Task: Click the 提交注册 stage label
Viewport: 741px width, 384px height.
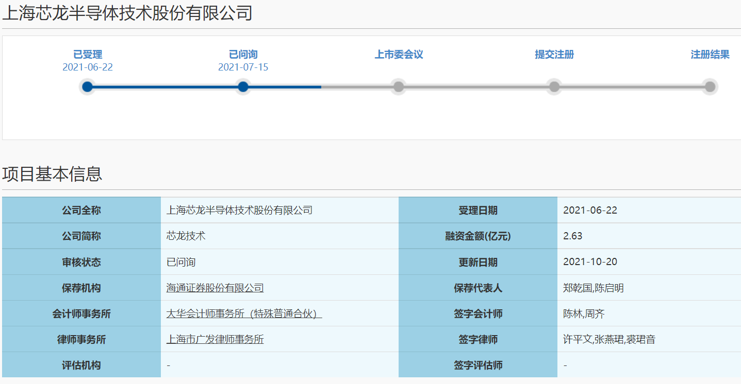Action: tap(554, 55)
